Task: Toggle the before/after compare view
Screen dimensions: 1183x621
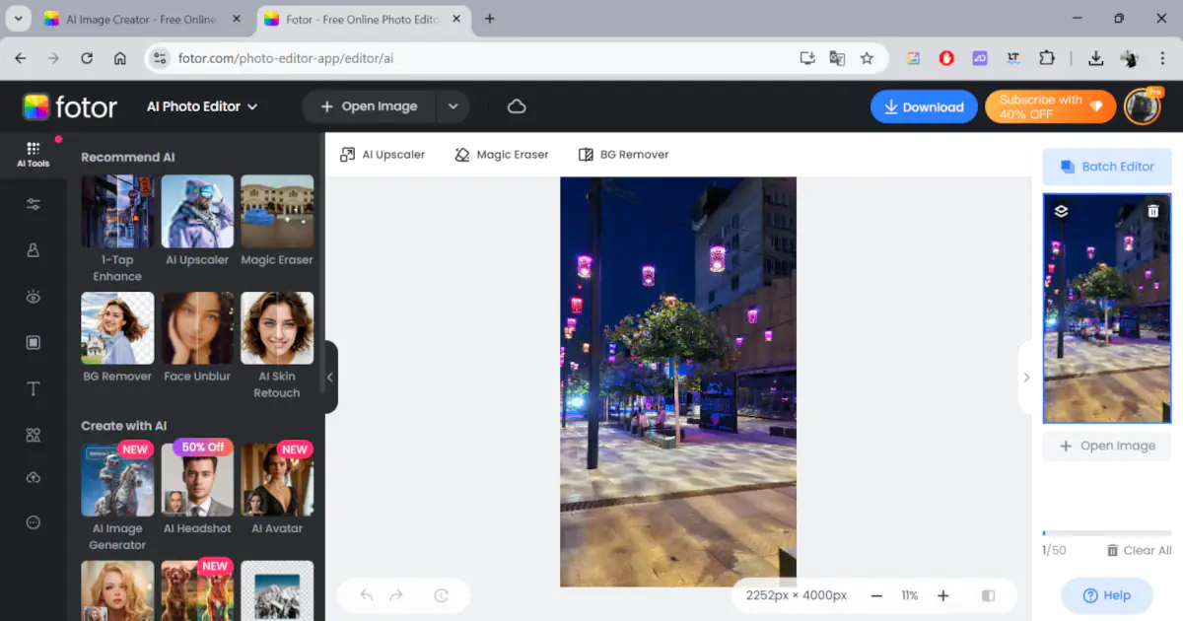Action: click(988, 595)
